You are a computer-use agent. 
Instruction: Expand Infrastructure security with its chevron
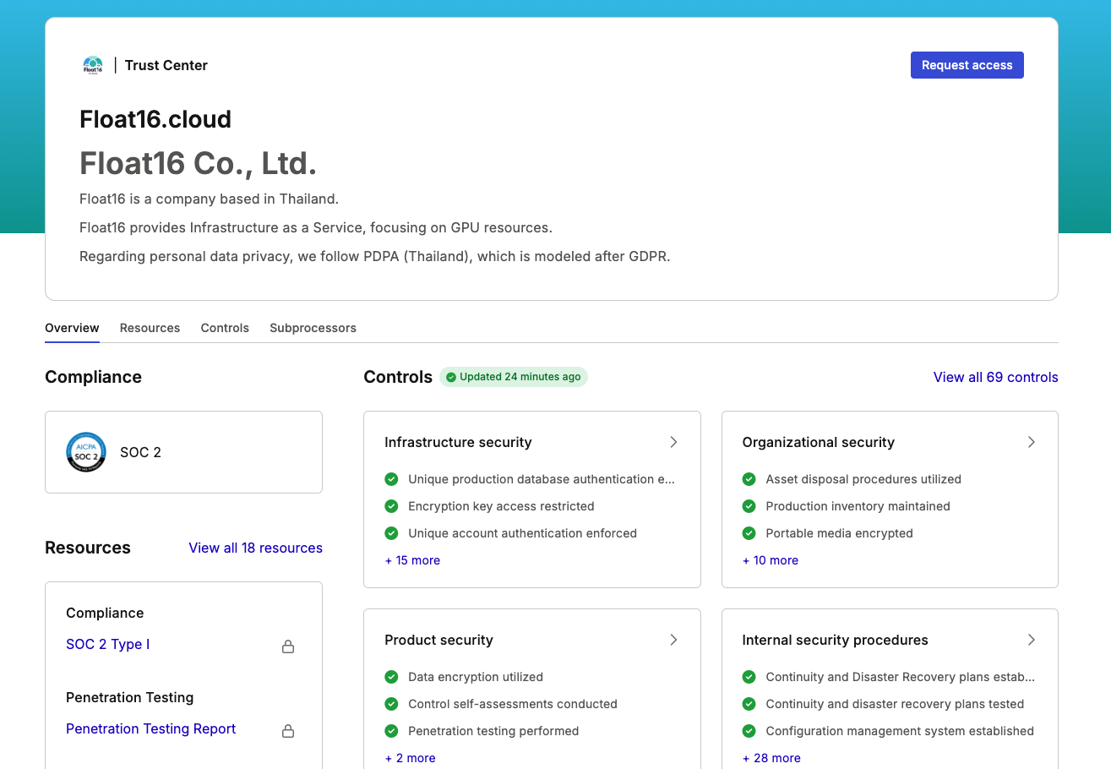[673, 442]
